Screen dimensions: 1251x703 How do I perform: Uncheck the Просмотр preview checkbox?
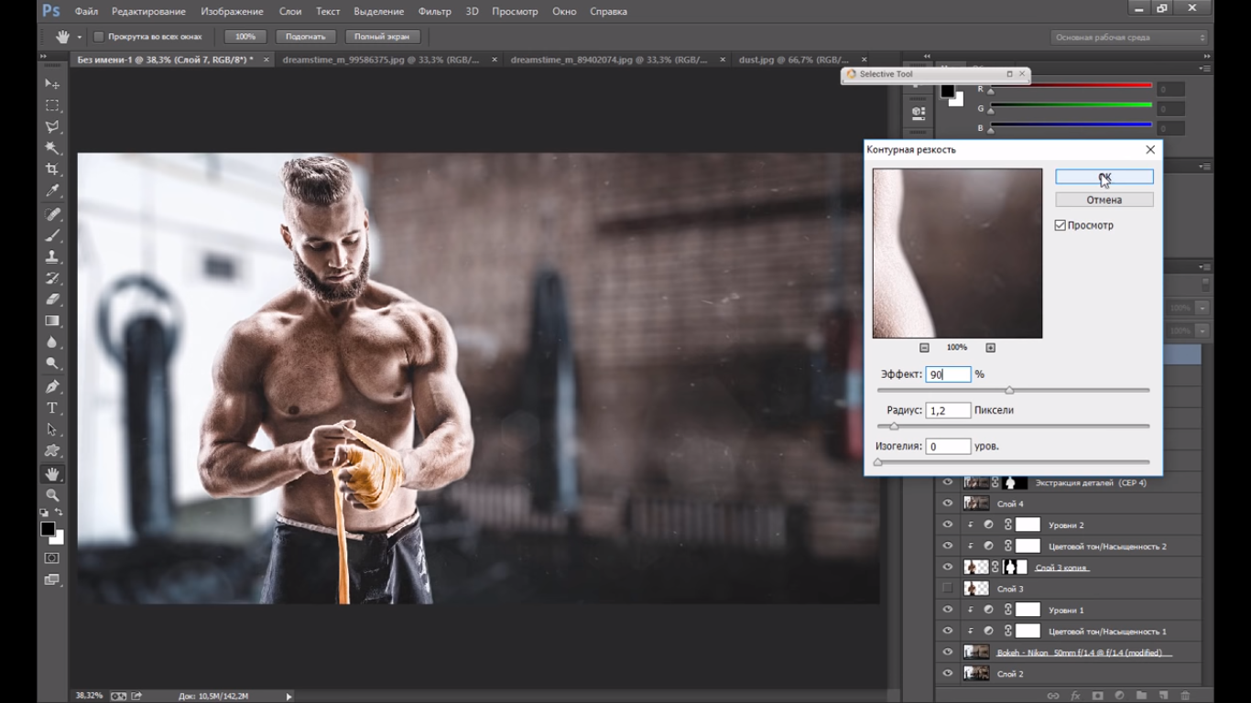click(x=1061, y=225)
